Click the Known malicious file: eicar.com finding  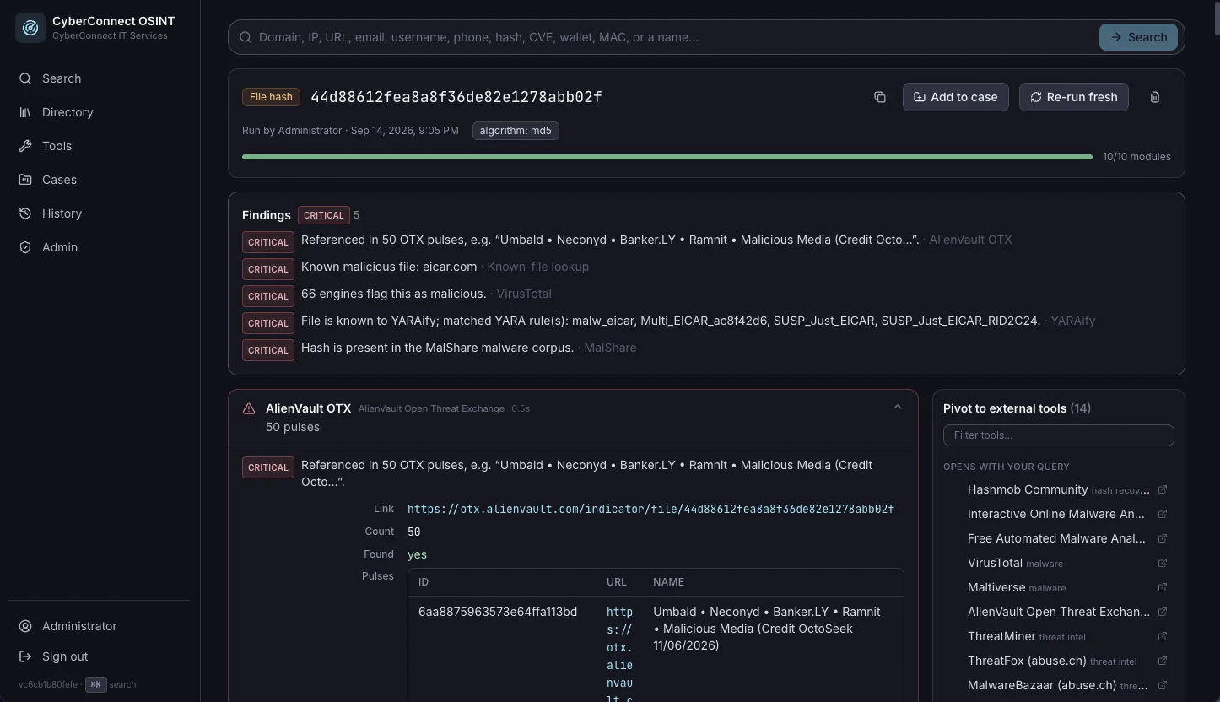[x=389, y=267]
